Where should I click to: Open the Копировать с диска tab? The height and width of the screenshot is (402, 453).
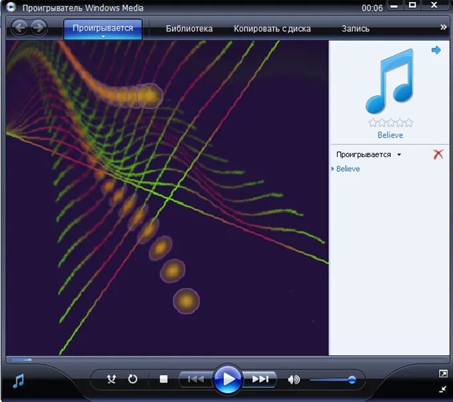272,29
